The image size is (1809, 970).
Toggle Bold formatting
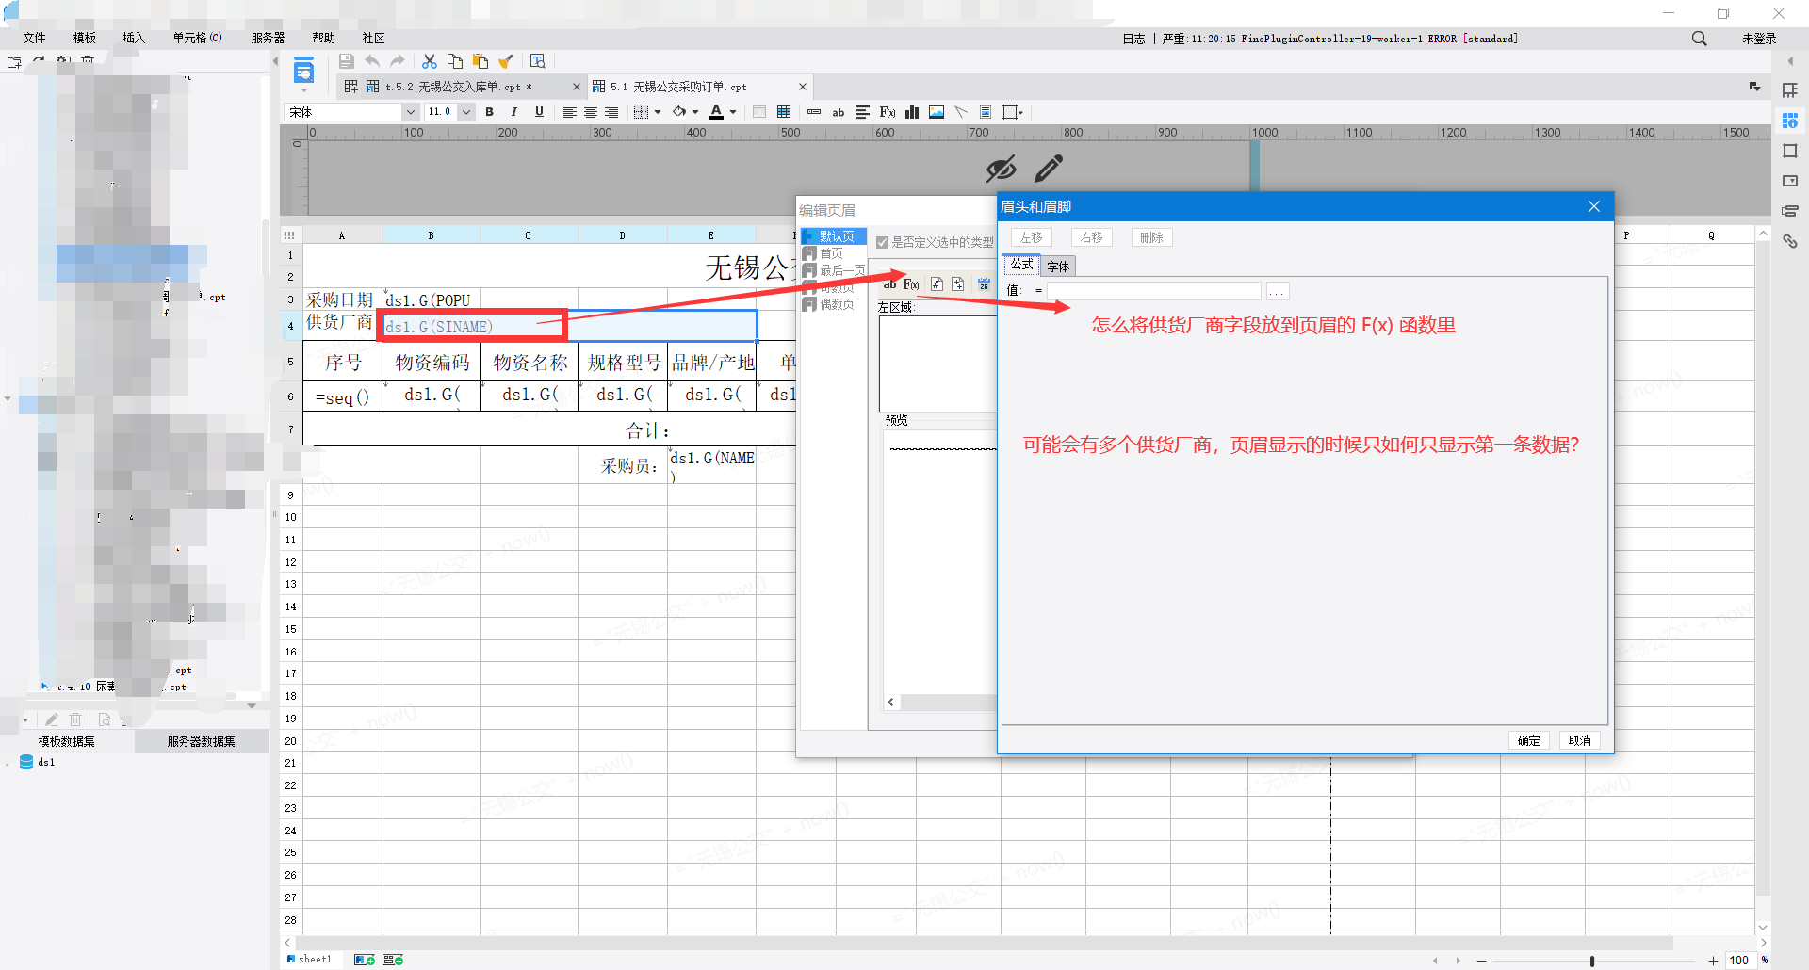(x=490, y=112)
